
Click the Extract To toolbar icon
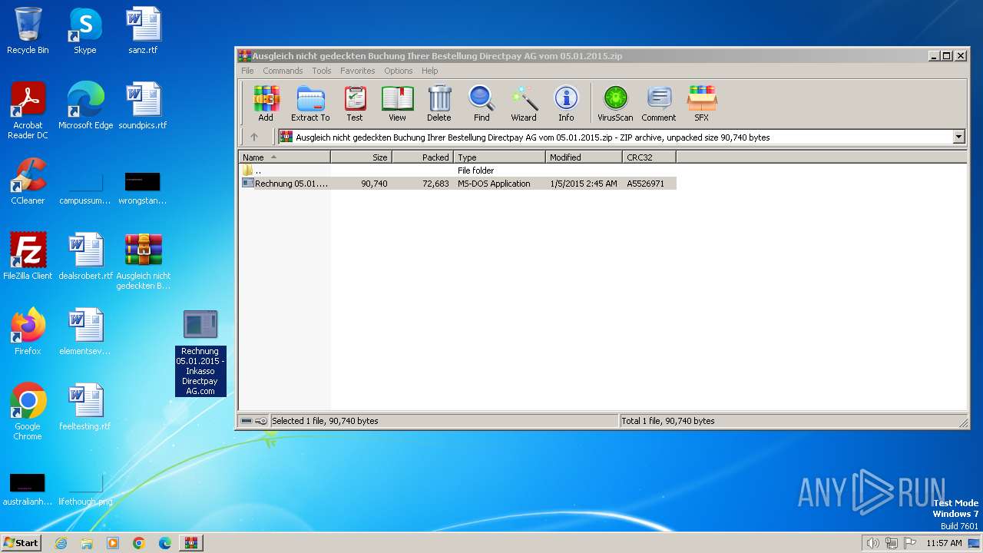(x=310, y=104)
